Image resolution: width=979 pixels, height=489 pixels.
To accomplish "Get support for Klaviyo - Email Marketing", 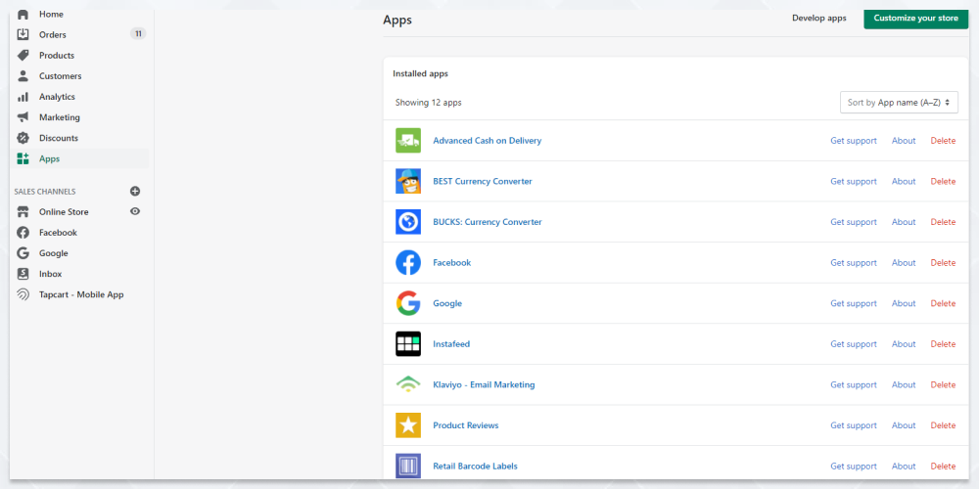I will coord(853,384).
